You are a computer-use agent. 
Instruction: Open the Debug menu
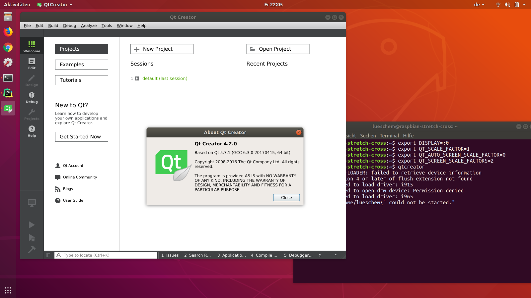pyautogui.click(x=70, y=25)
